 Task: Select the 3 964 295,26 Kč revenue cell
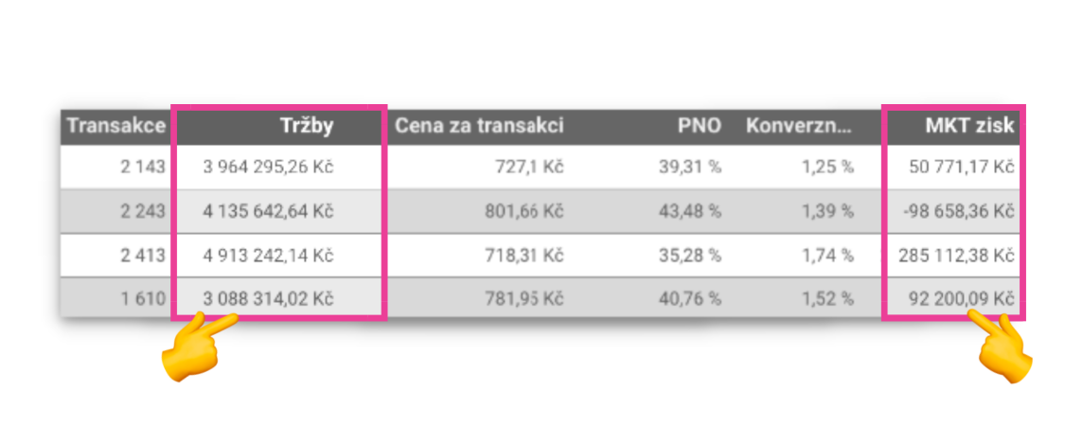(x=268, y=168)
